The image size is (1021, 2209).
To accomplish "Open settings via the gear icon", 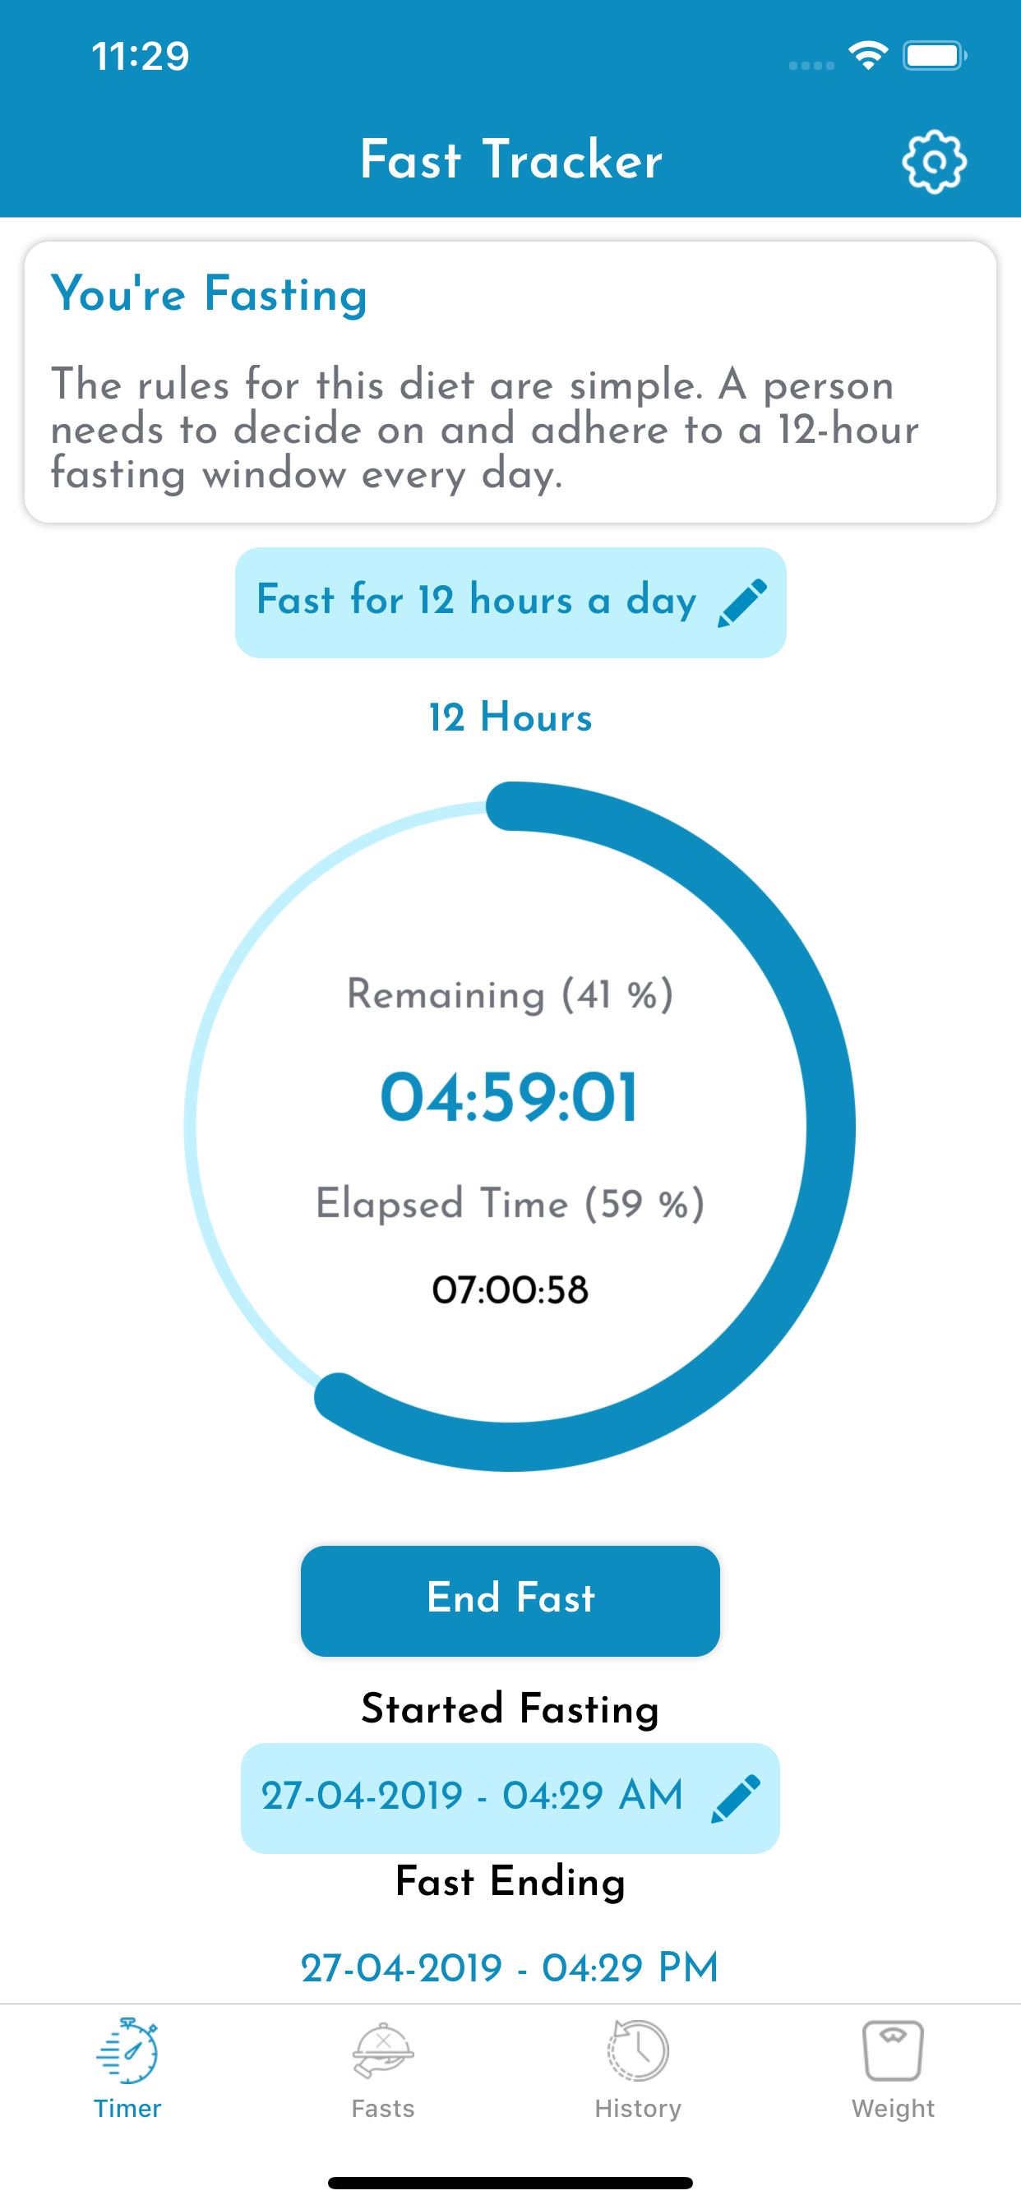I will (934, 161).
